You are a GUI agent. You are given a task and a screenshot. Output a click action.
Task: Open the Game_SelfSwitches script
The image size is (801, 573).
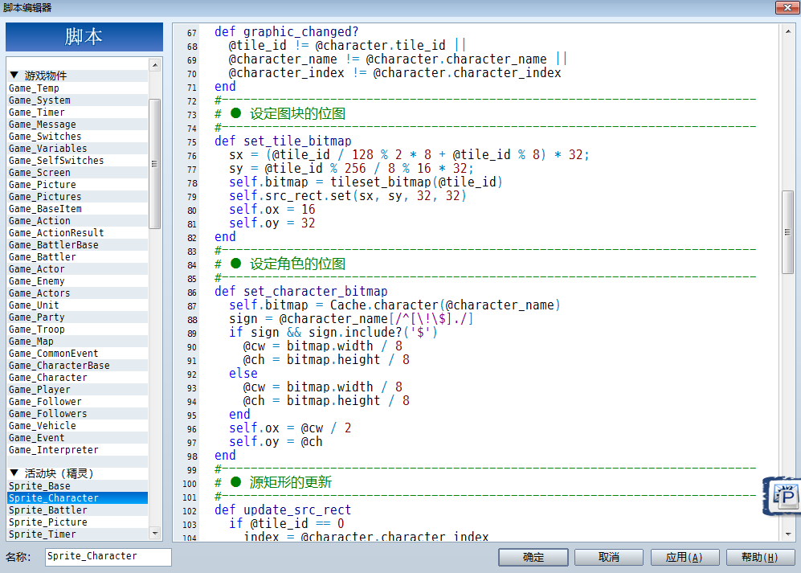[x=78, y=161]
